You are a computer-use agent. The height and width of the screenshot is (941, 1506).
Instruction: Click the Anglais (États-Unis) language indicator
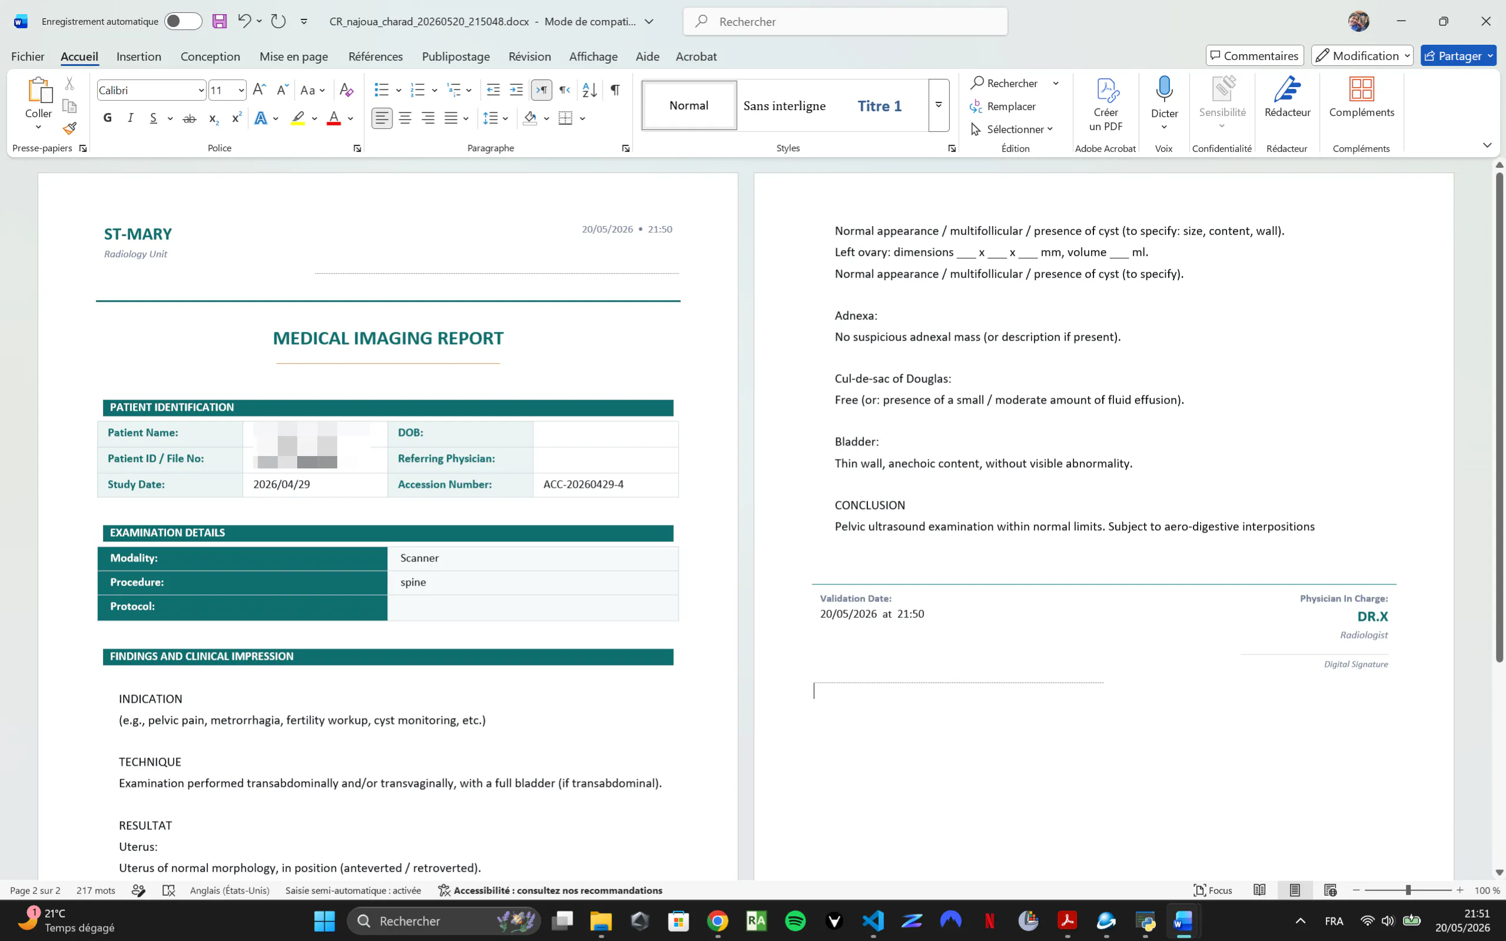[x=230, y=890]
